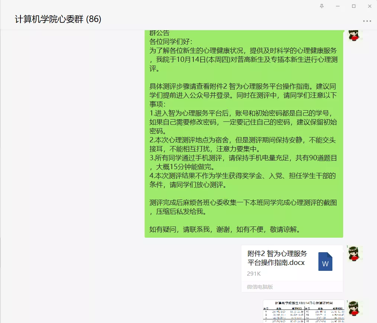The image size is (377, 323).
Task: Click sender avatar beside the green announcement
Action: coord(355,35)
